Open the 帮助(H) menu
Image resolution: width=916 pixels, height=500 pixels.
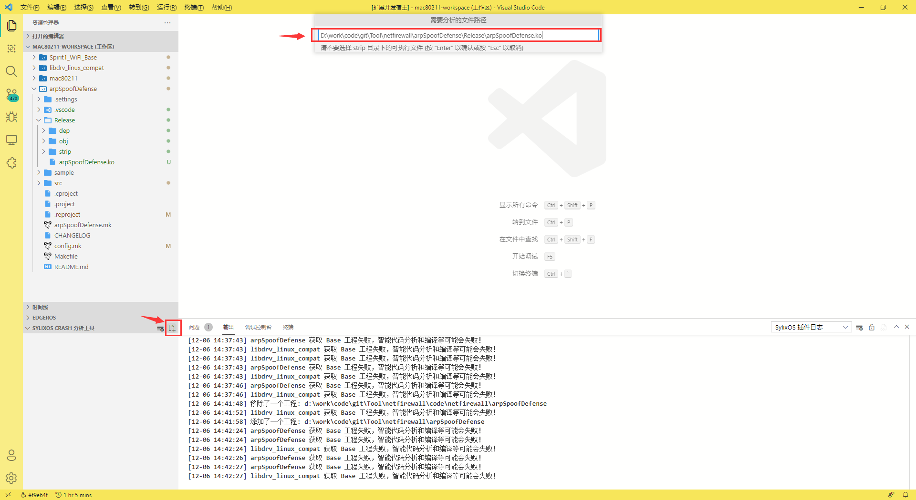point(221,7)
